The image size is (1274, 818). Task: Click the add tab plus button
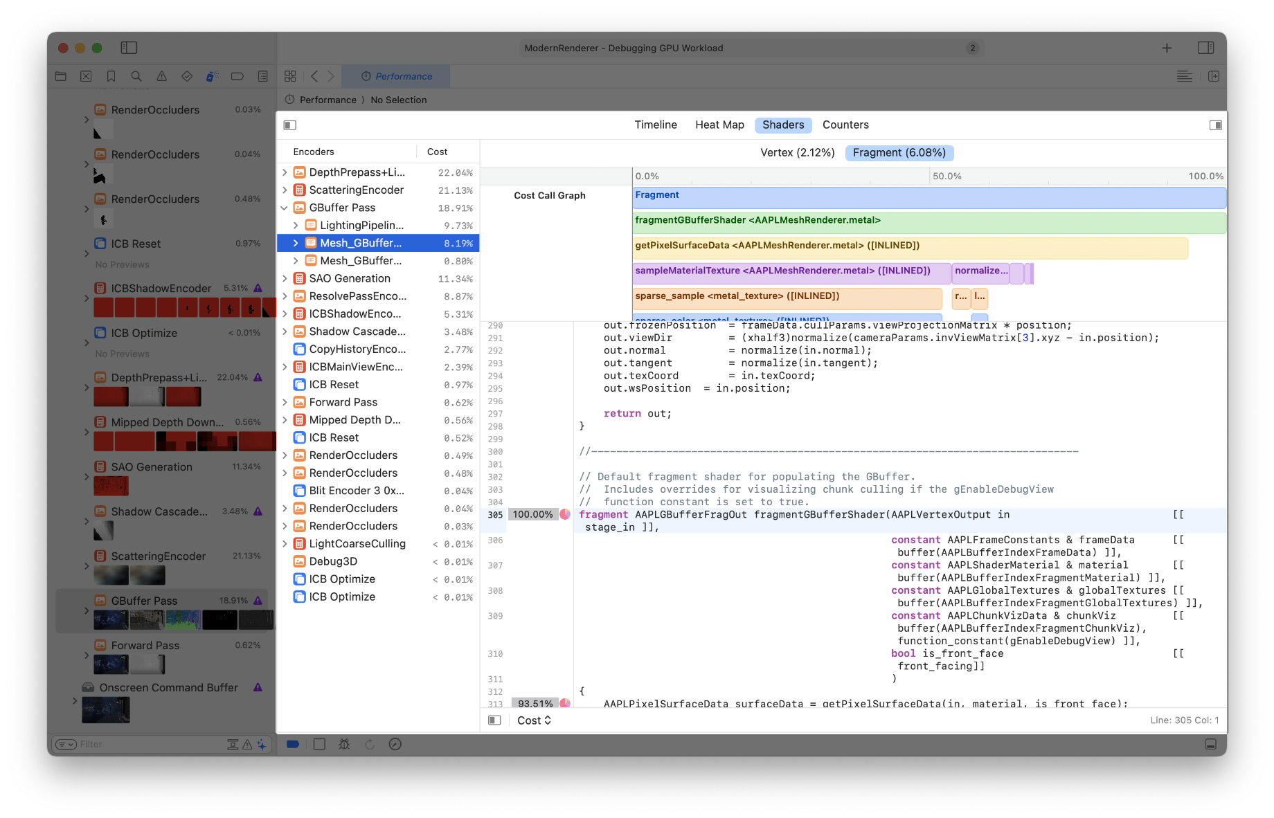[1167, 48]
